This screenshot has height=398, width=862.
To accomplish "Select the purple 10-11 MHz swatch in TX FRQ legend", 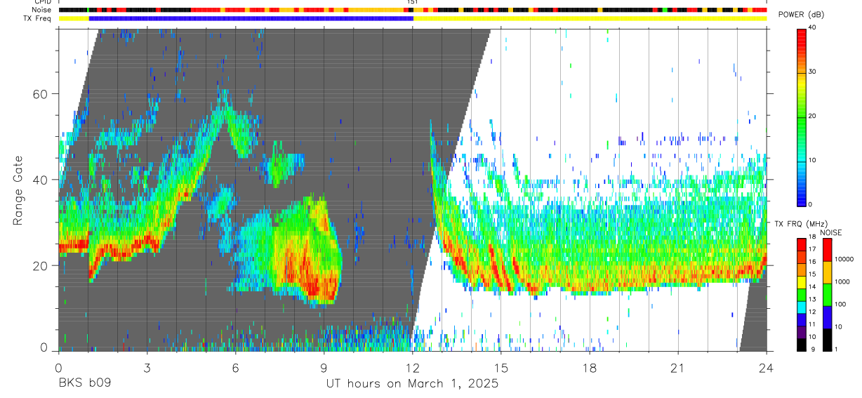I will [802, 333].
